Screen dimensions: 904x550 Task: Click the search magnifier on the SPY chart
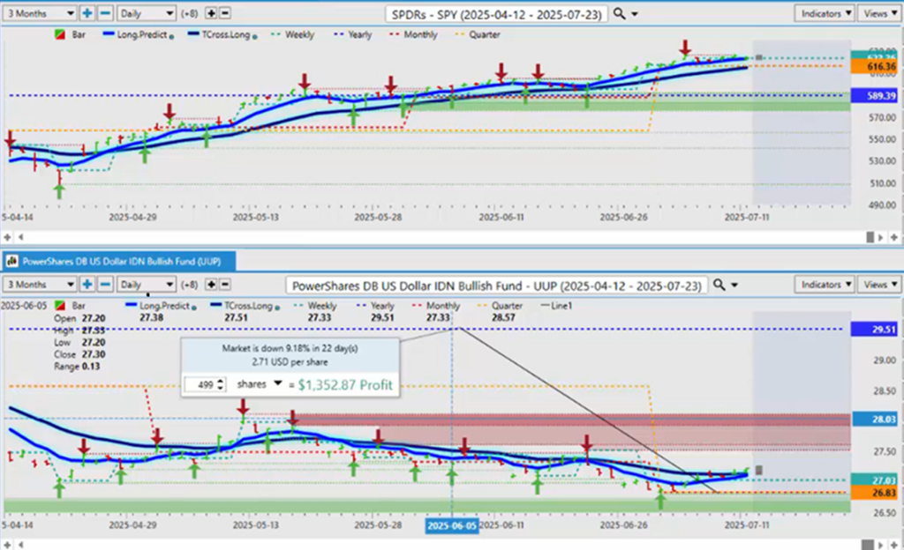620,14
